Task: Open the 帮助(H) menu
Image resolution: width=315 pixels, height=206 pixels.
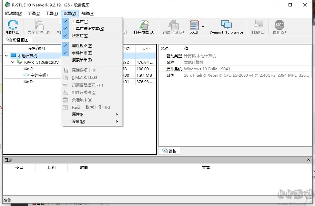Action: click(88, 14)
